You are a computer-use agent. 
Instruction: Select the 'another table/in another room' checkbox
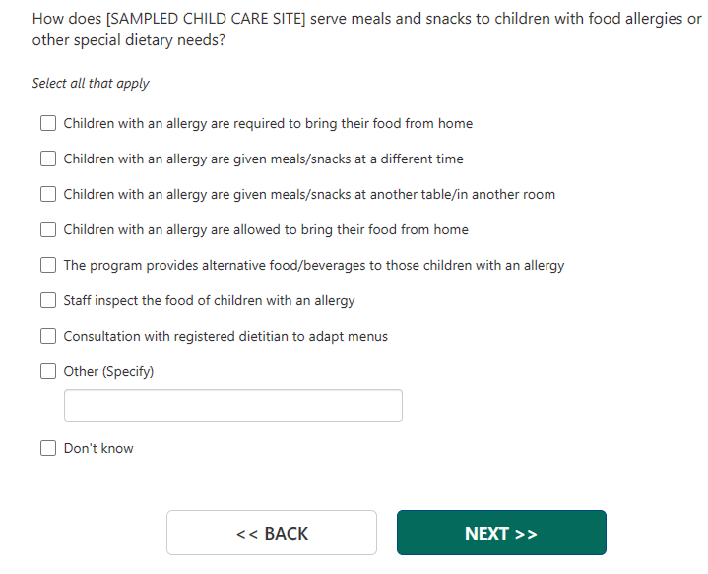point(48,195)
